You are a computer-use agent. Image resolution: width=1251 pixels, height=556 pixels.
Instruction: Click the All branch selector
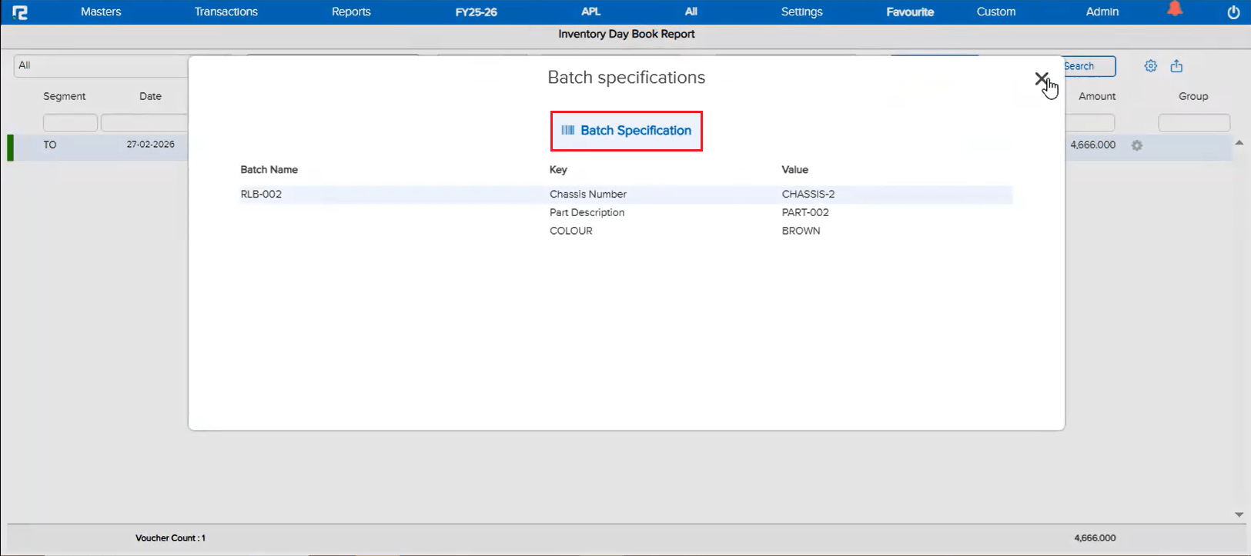coord(691,12)
